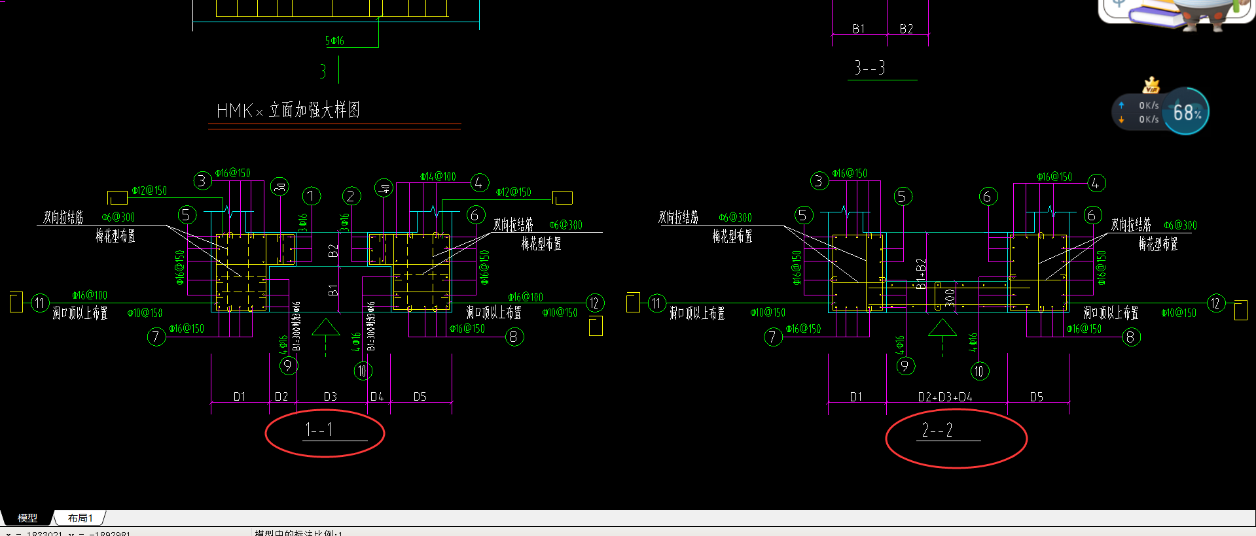Select the section mark 3 below 5Φ16
Image resolution: width=1256 pixels, height=536 pixels.
[x=323, y=71]
